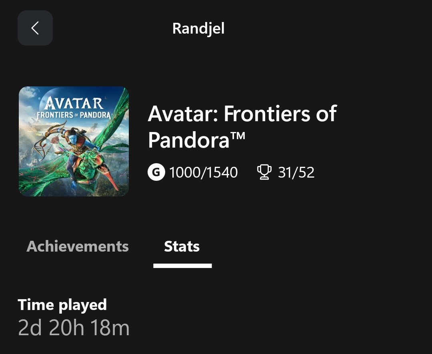Click the Randjel profile name header
Screen dimensions: 432x354
pyautogui.click(x=198, y=28)
